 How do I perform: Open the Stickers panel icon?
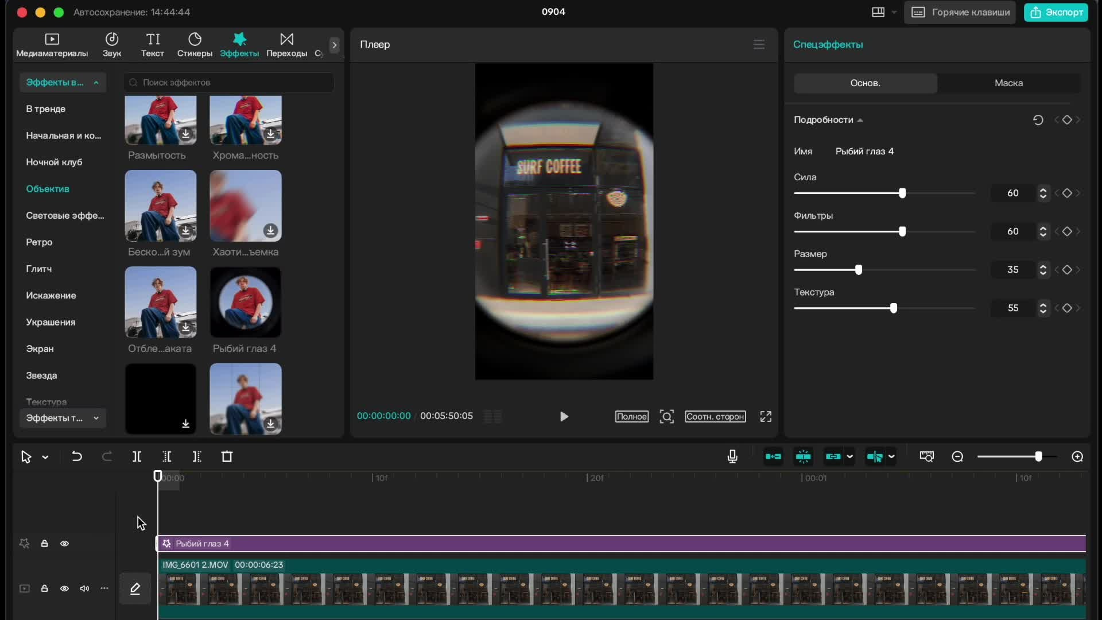coord(195,44)
